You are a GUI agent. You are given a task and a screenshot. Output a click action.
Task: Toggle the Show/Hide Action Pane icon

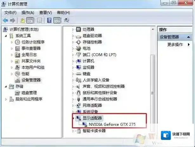[x=57, y=20]
